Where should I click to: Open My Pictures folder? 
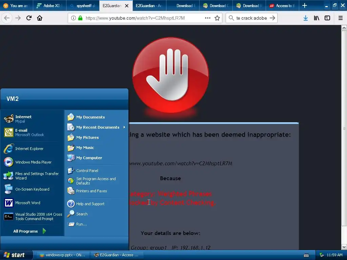(x=97, y=137)
